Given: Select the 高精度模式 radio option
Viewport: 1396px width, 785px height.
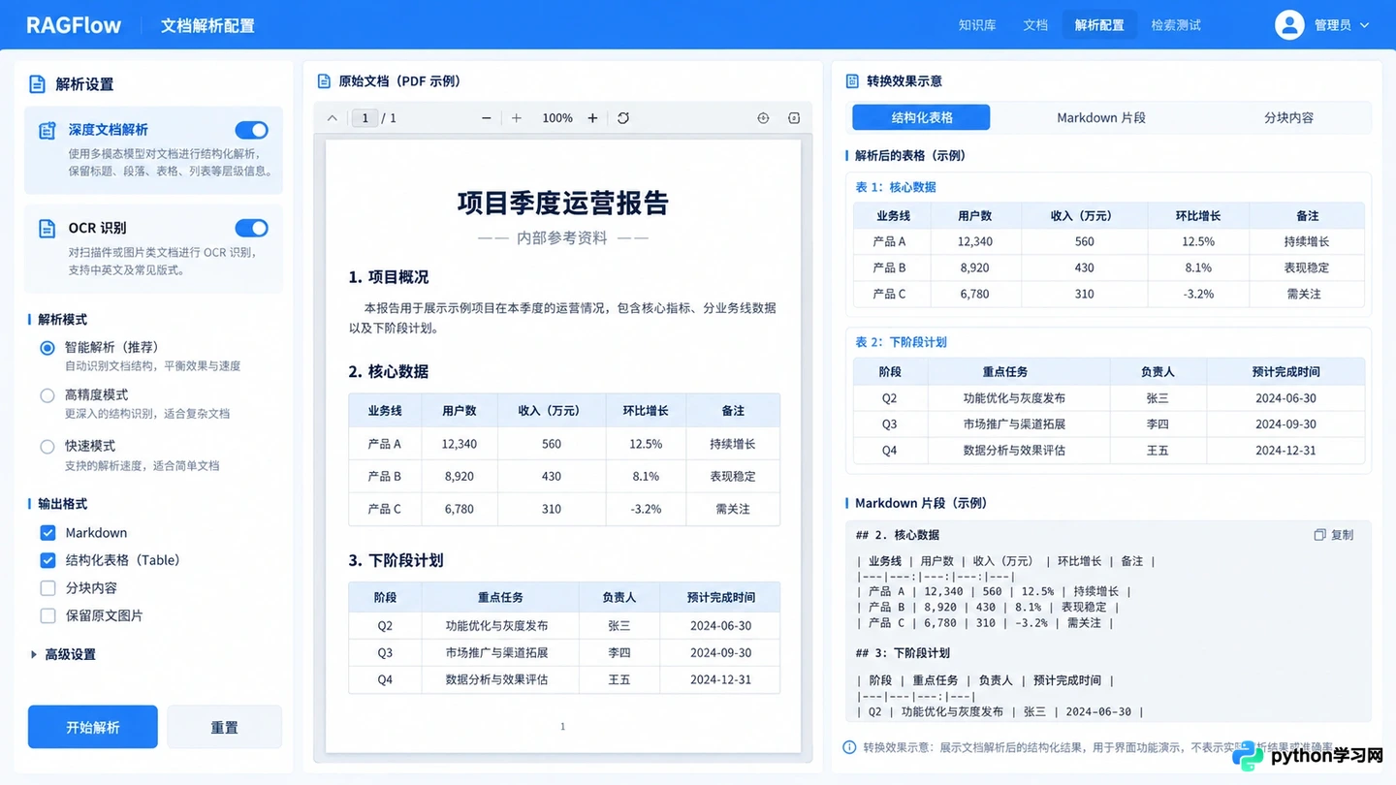Looking at the screenshot, I should (48, 395).
